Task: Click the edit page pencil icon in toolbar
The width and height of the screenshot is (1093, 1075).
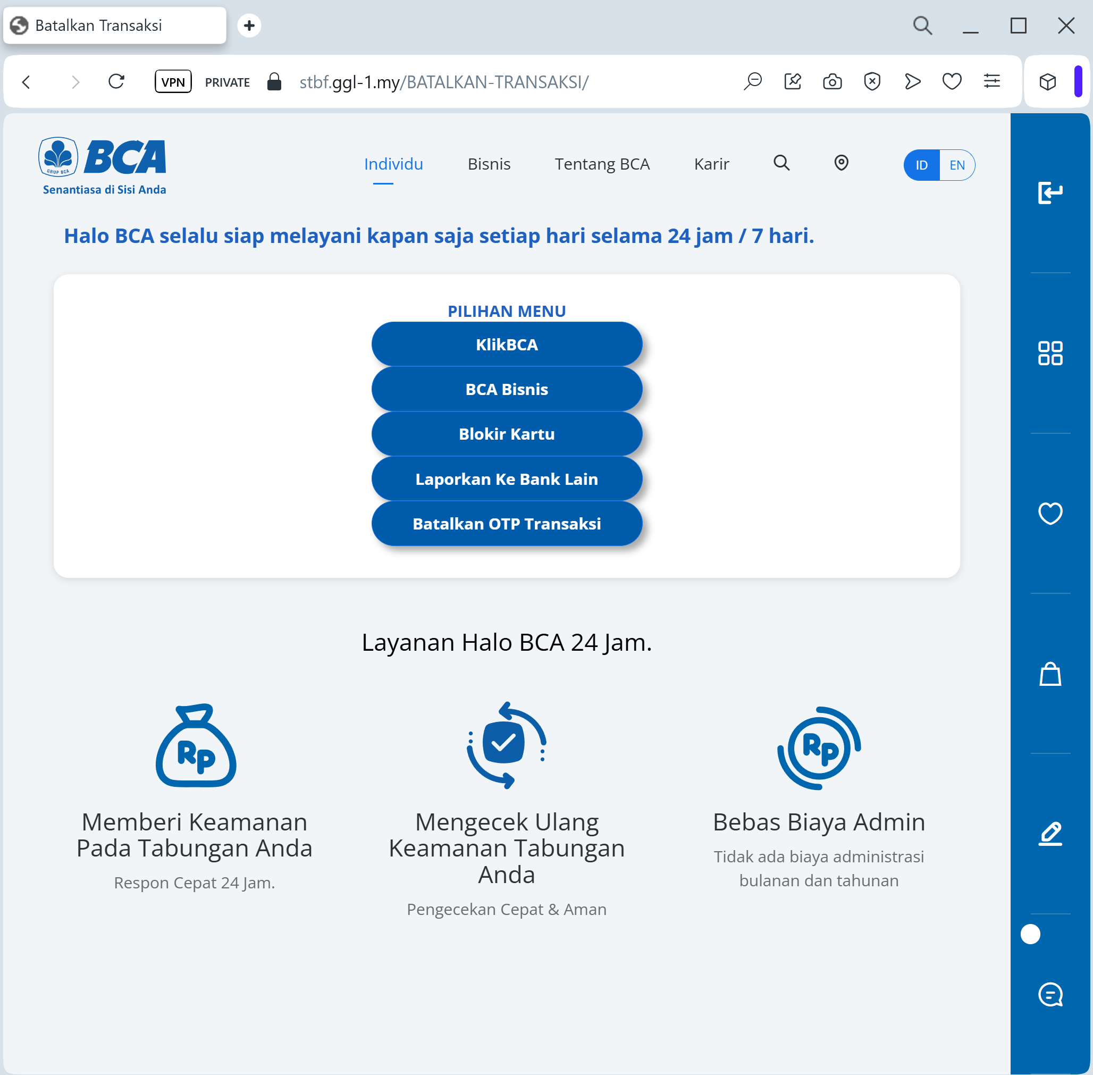Action: (x=793, y=82)
